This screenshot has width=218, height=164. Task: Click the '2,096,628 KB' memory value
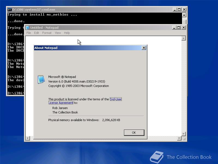(111, 120)
